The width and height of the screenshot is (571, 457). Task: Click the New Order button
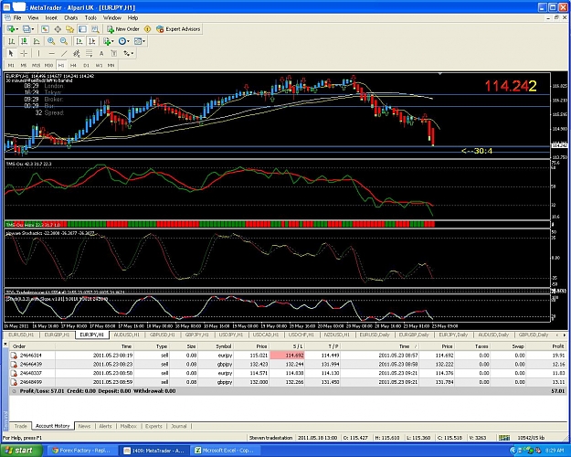[123, 28]
